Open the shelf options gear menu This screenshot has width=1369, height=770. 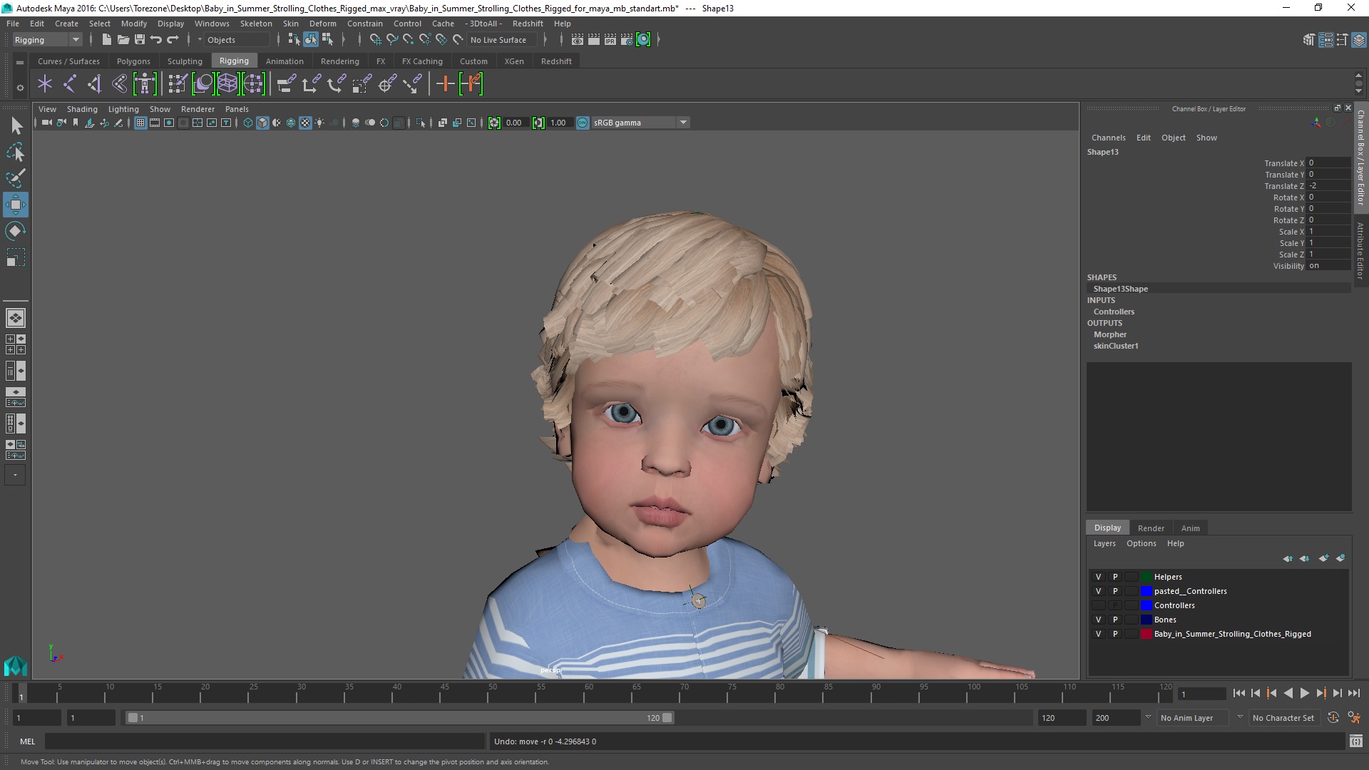click(x=20, y=88)
